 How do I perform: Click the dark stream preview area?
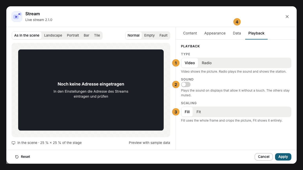[x=91, y=90]
